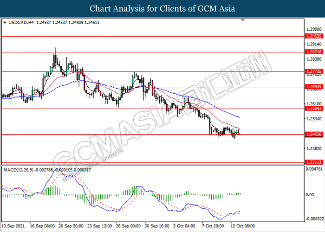Viewport: 325px width, 232px height.
Task: Click the 12 Oct 08:00 time label
Action: point(242,226)
